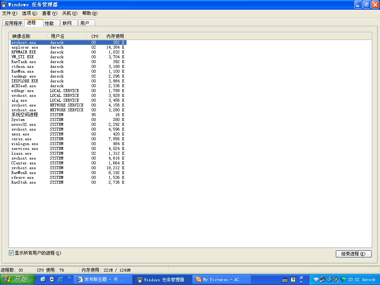
Task: Switch to the 性能 tab
Action: tap(51, 23)
